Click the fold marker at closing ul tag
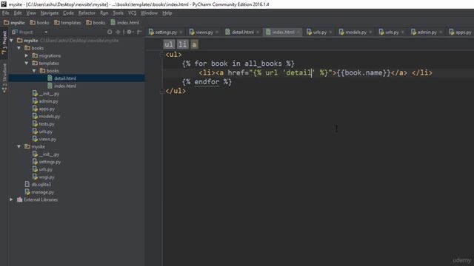474x266 pixels. [x=162, y=91]
